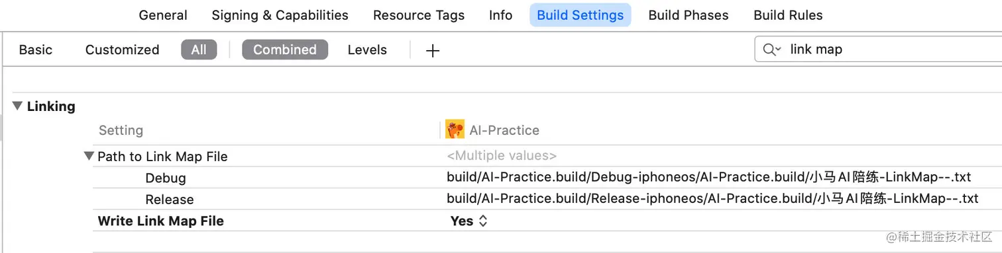This screenshot has height=253, width=1002.
Task: Open the Signing & Capabilities tab
Action: (x=280, y=15)
